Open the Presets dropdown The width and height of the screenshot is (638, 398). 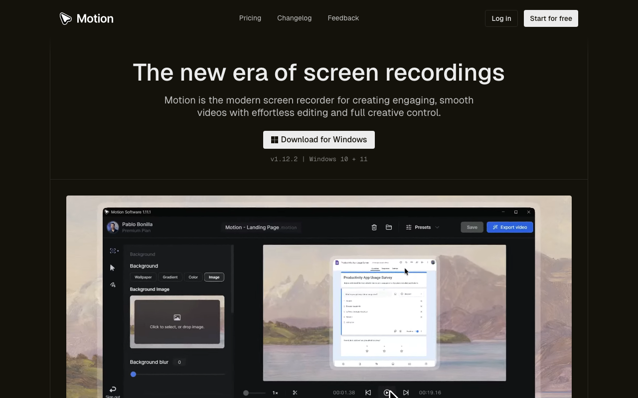click(x=423, y=227)
